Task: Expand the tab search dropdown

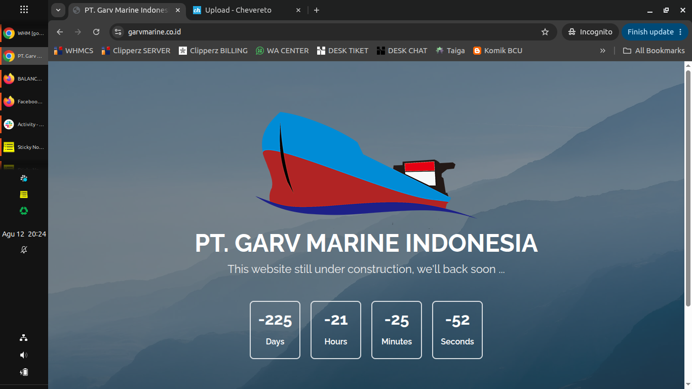Action: (58, 10)
